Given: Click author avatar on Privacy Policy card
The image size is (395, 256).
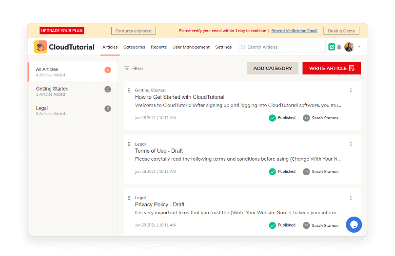Looking at the screenshot, I should pos(306,225).
